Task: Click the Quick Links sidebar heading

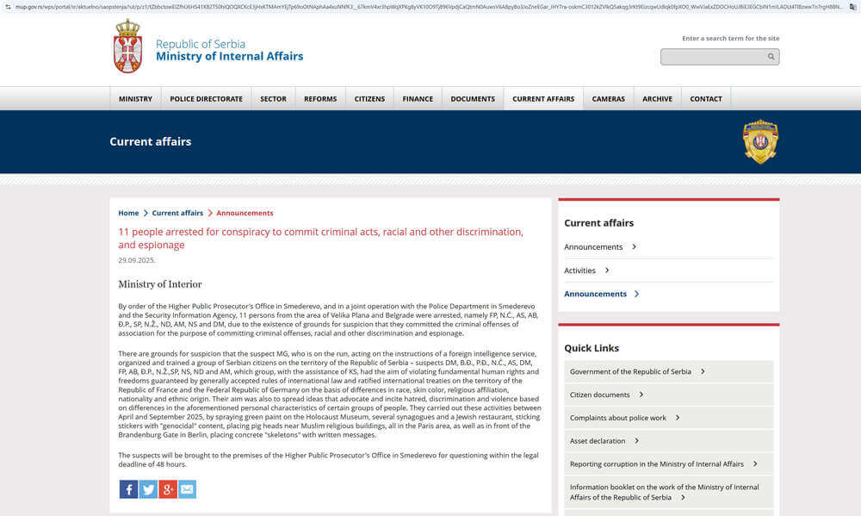Action: tap(592, 348)
